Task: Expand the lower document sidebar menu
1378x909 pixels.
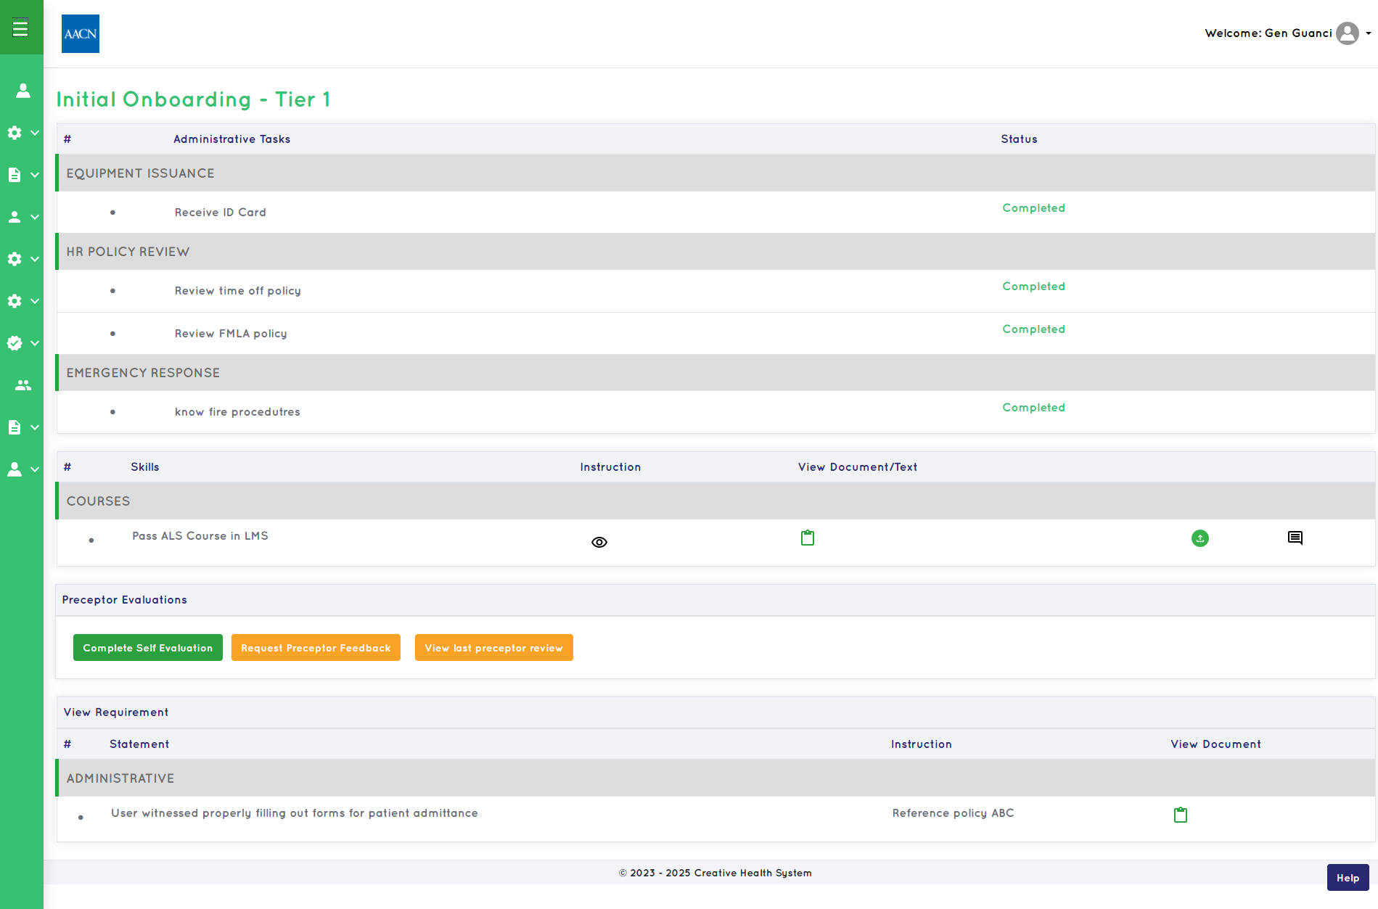Action: pos(22,427)
